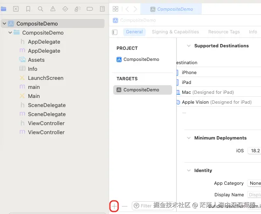The image size is (261, 214).
Task: Click the Filter field for targets
Action: (152, 206)
